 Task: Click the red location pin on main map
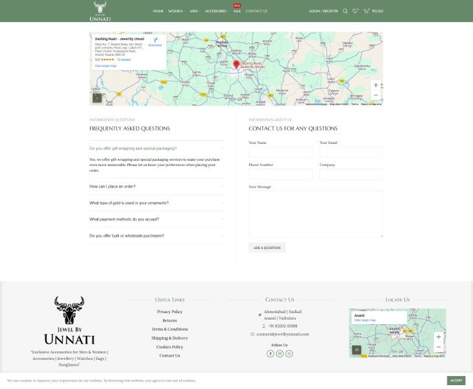[x=237, y=64]
